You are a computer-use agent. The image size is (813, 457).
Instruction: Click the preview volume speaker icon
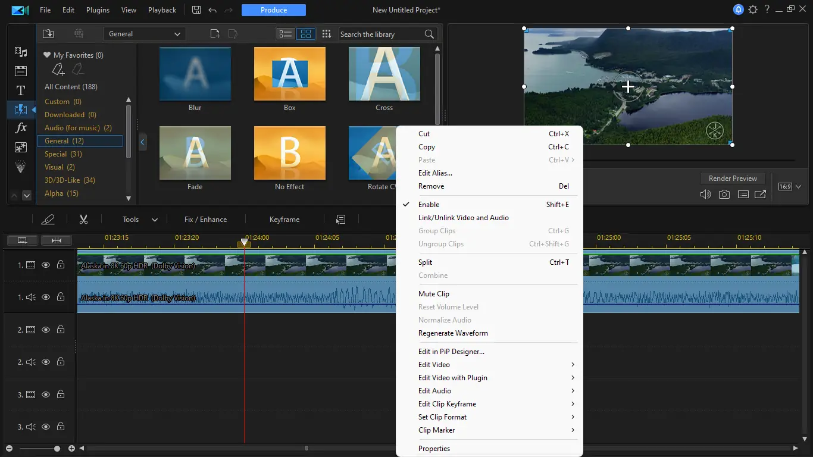coord(705,195)
